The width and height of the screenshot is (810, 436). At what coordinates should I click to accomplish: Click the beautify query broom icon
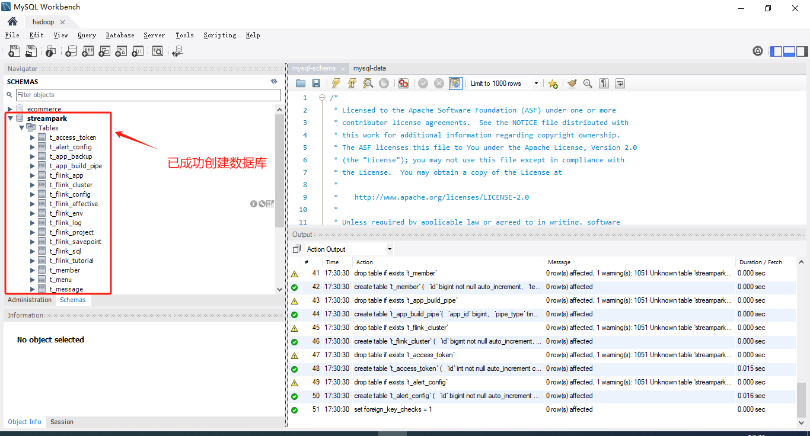click(x=572, y=84)
